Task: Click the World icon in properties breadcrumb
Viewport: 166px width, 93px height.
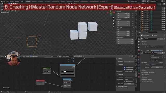Action: click(153, 35)
